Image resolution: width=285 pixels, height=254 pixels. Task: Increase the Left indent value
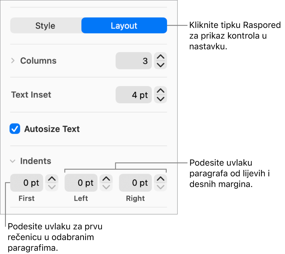(x=106, y=179)
